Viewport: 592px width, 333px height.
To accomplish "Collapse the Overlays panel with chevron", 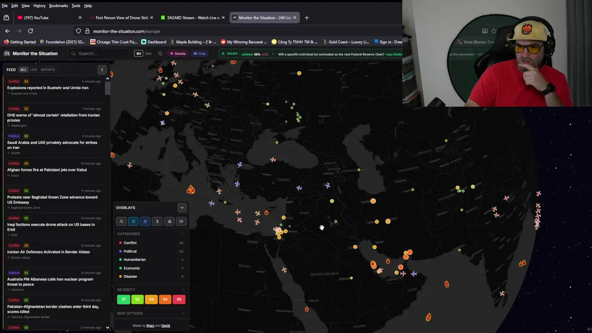I will coord(182,208).
